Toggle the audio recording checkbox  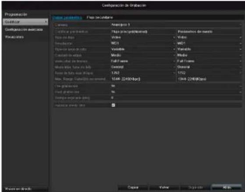(113, 105)
